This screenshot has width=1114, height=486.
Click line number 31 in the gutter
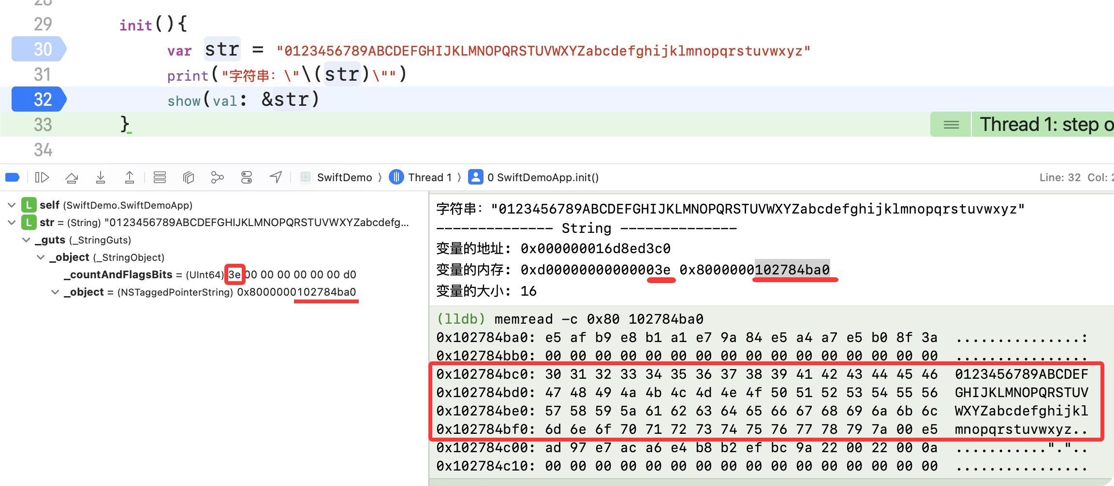(43, 74)
